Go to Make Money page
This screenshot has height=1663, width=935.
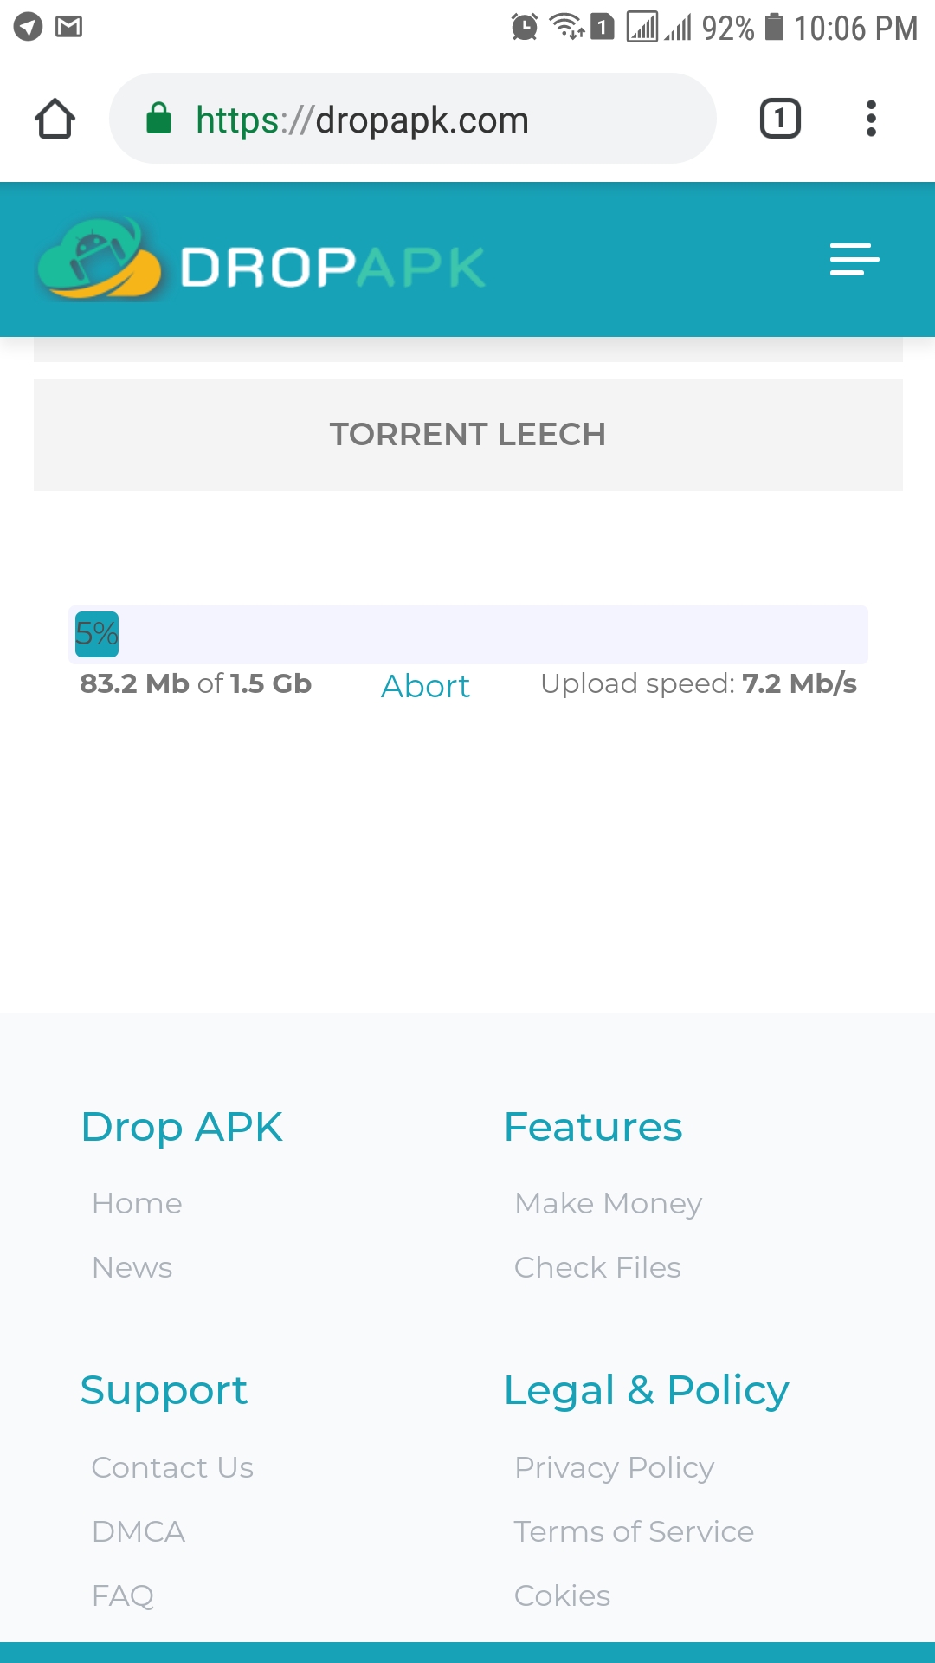click(608, 1203)
